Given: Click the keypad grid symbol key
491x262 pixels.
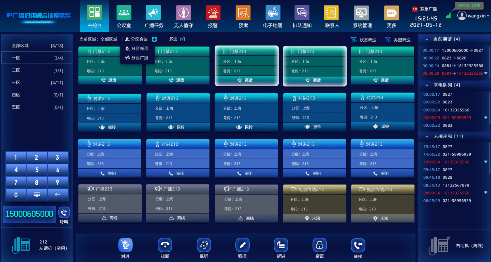Looking at the screenshot, I should pyautogui.click(x=37, y=195).
